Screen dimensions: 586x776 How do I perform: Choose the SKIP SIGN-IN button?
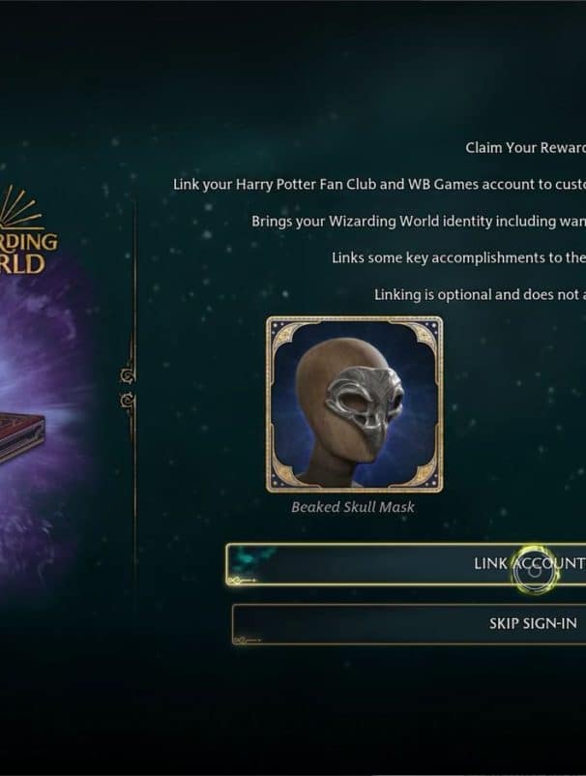pos(409,624)
